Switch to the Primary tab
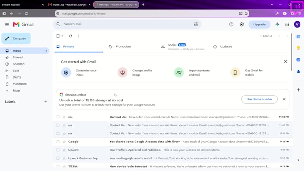Viewport: 304px width, 171px height. coord(79,47)
